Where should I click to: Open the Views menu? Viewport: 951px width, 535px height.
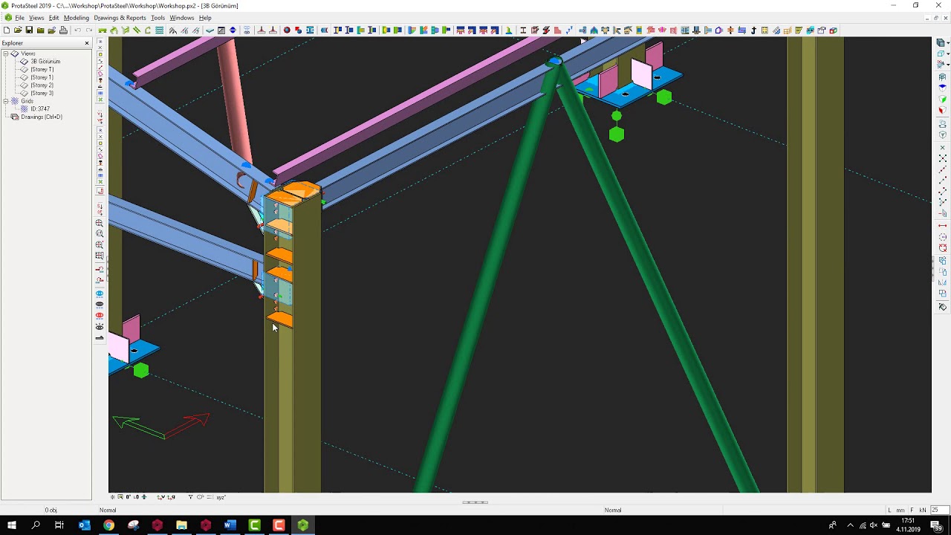[x=36, y=18]
